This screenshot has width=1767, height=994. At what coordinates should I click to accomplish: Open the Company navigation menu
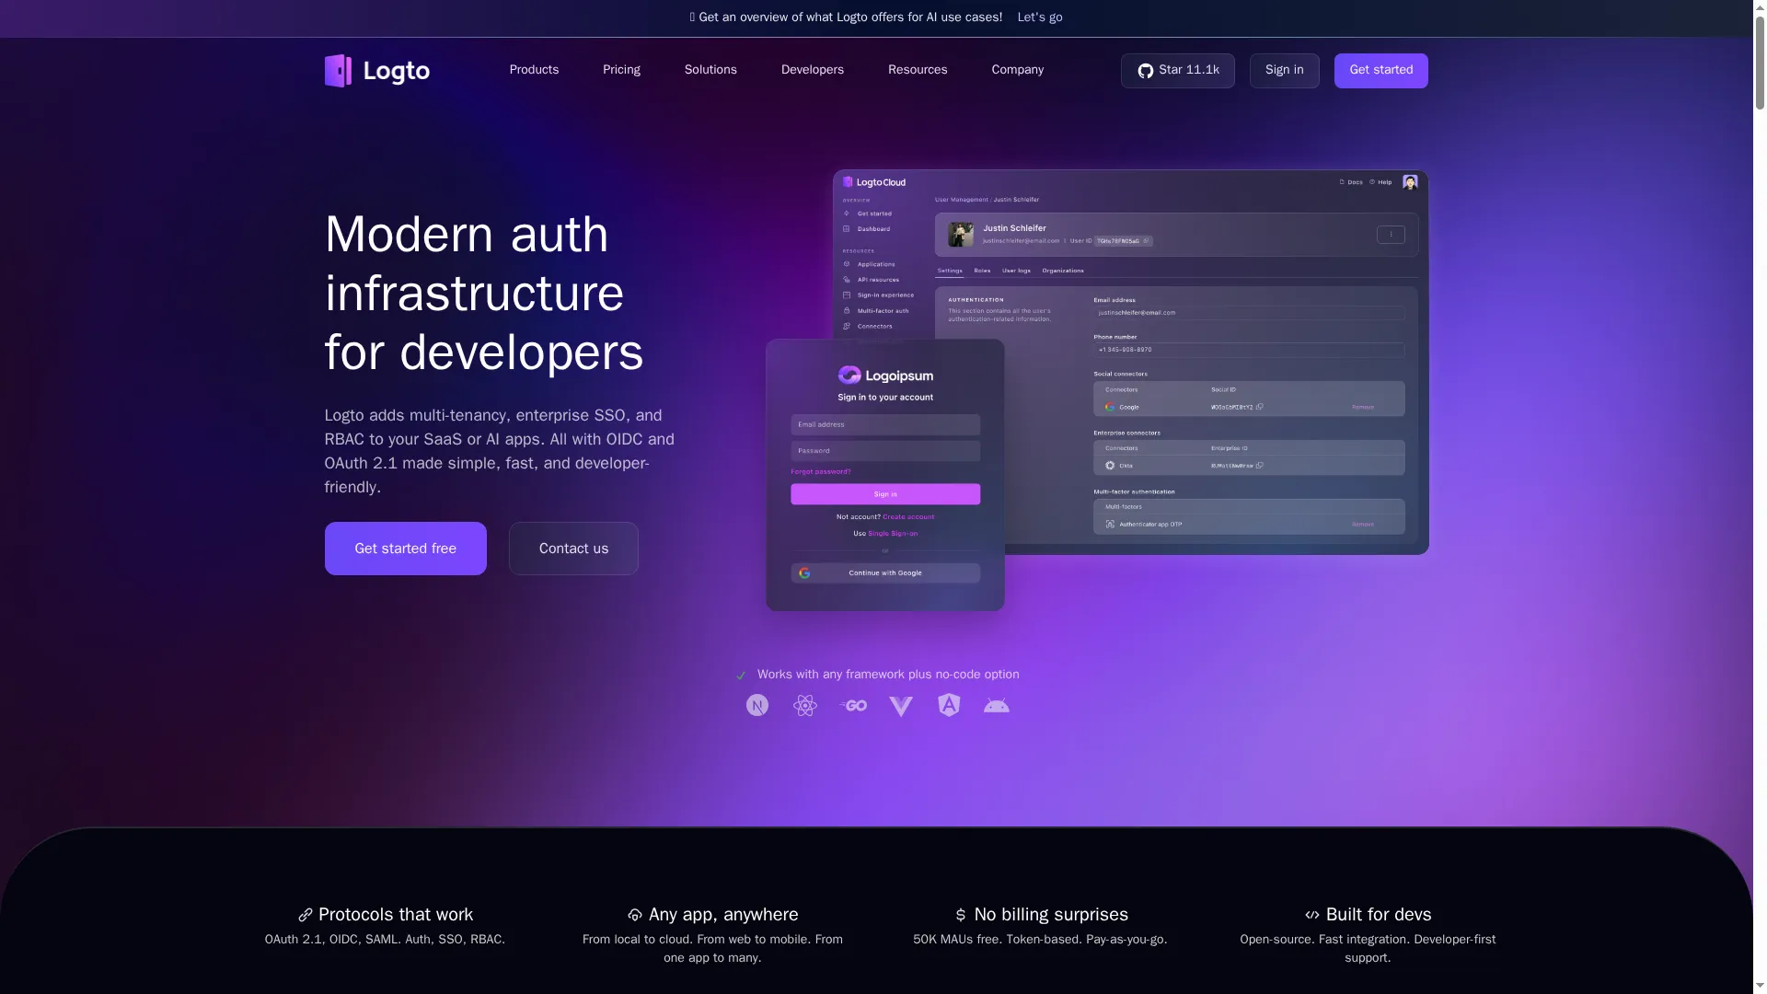tap(1017, 70)
